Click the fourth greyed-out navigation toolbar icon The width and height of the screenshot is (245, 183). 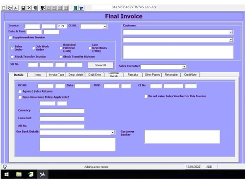pos(66,8)
